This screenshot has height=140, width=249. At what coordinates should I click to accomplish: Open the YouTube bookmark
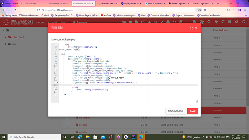click(x=106, y=16)
